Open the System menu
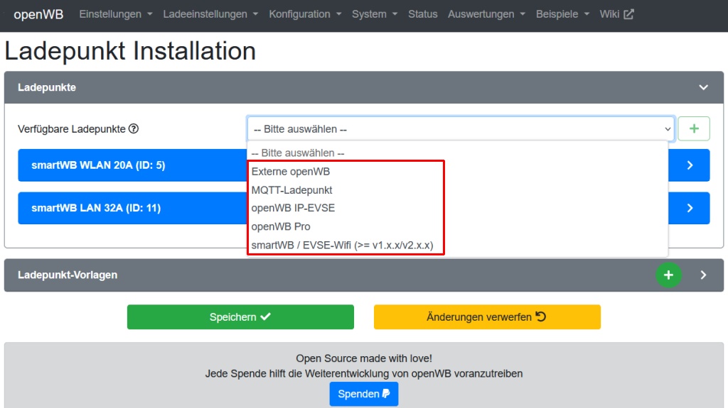Screen dimensions: 728x408 [x=375, y=14]
